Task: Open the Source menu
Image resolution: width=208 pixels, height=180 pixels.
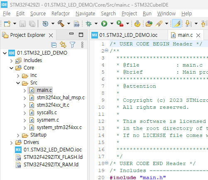Action: [x=38, y=14]
